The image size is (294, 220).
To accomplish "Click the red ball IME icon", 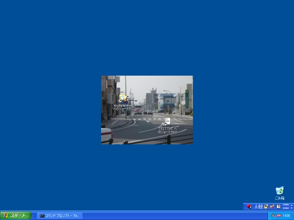I will pos(249,206).
